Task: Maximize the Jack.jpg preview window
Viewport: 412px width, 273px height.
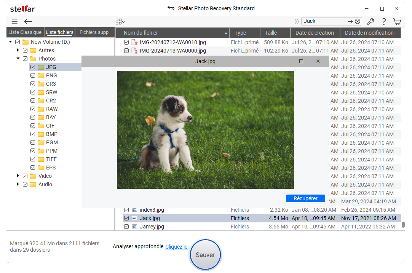Action: point(301,61)
